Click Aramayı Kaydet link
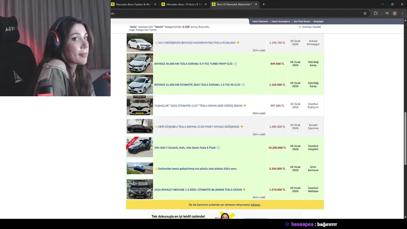 [x=311, y=27]
